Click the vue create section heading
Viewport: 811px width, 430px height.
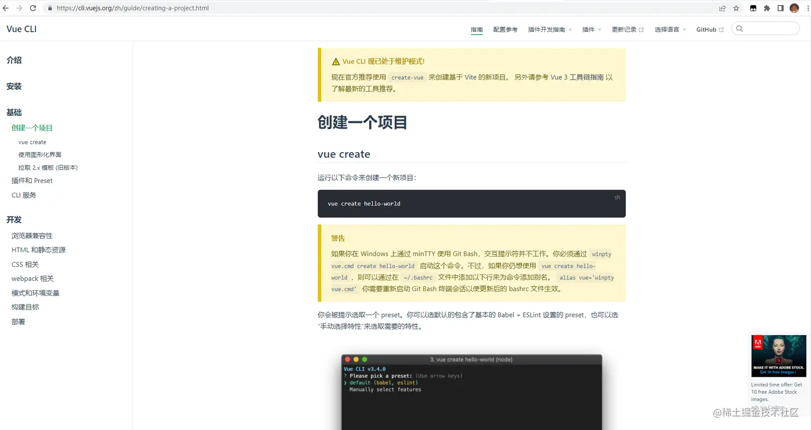click(344, 154)
